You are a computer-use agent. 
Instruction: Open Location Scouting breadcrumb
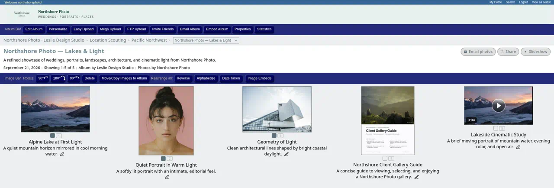point(108,40)
